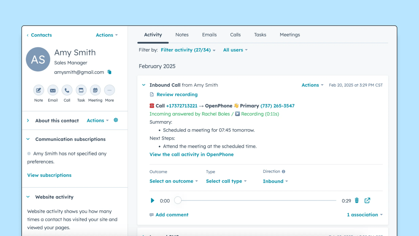The height and width of the screenshot is (236, 419).
Task: Start a call with Amy Smith
Action: 67,90
